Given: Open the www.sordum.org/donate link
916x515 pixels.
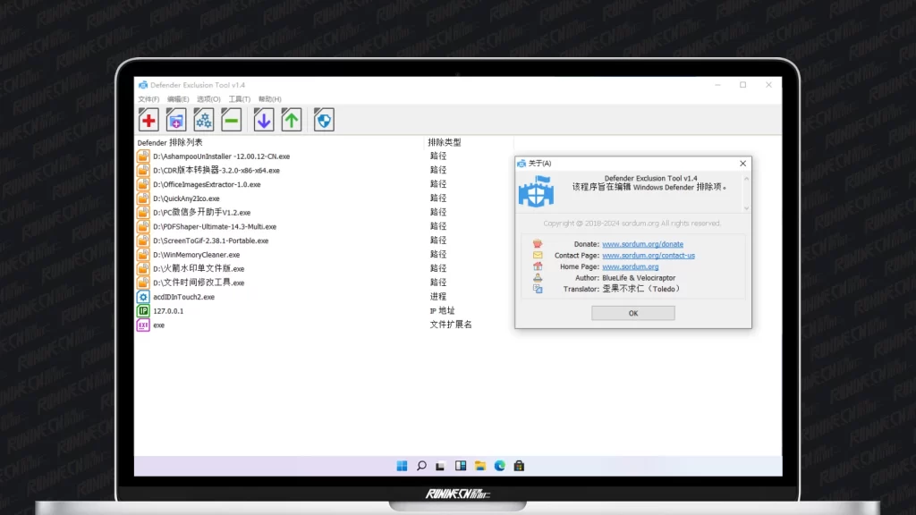Looking at the screenshot, I should pyautogui.click(x=642, y=244).
